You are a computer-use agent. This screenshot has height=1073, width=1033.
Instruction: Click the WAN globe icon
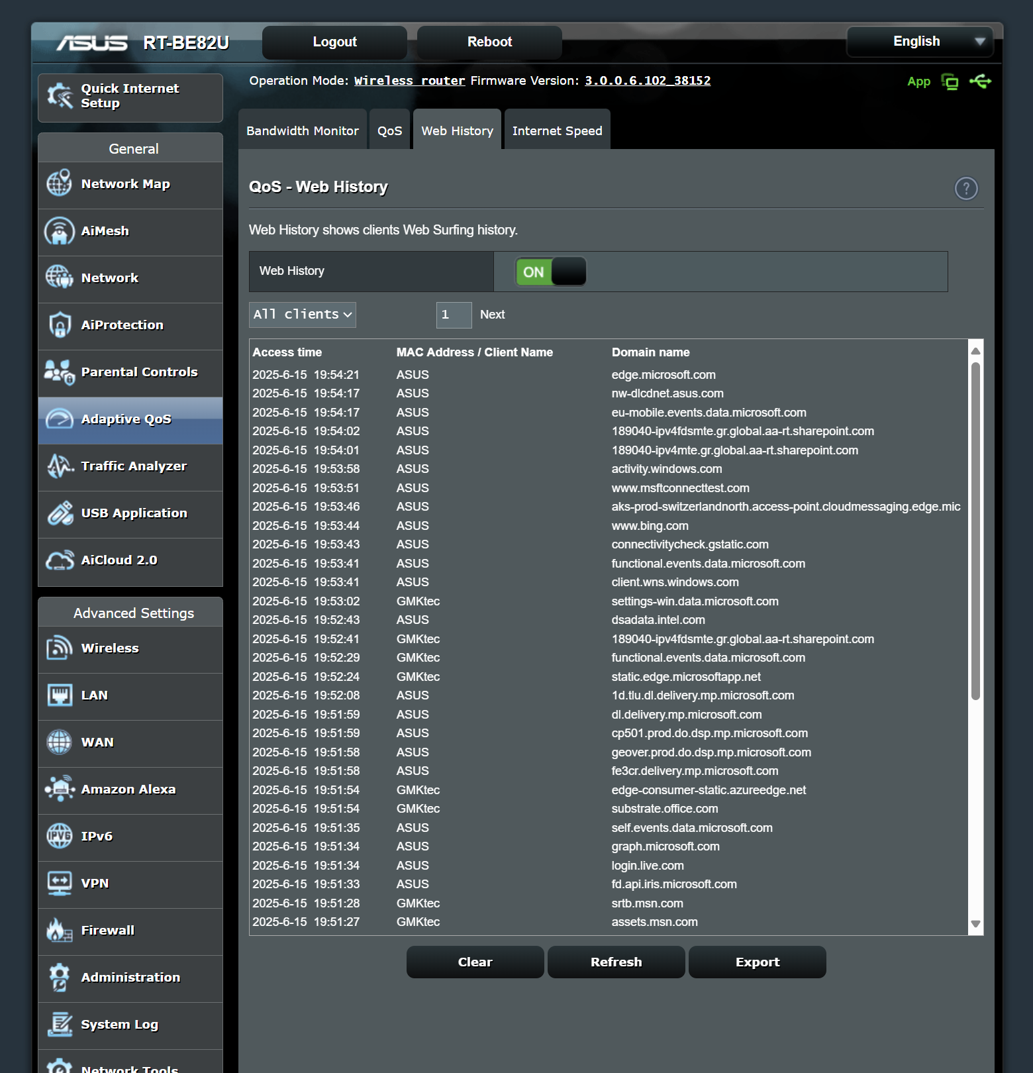pos(59,742)
